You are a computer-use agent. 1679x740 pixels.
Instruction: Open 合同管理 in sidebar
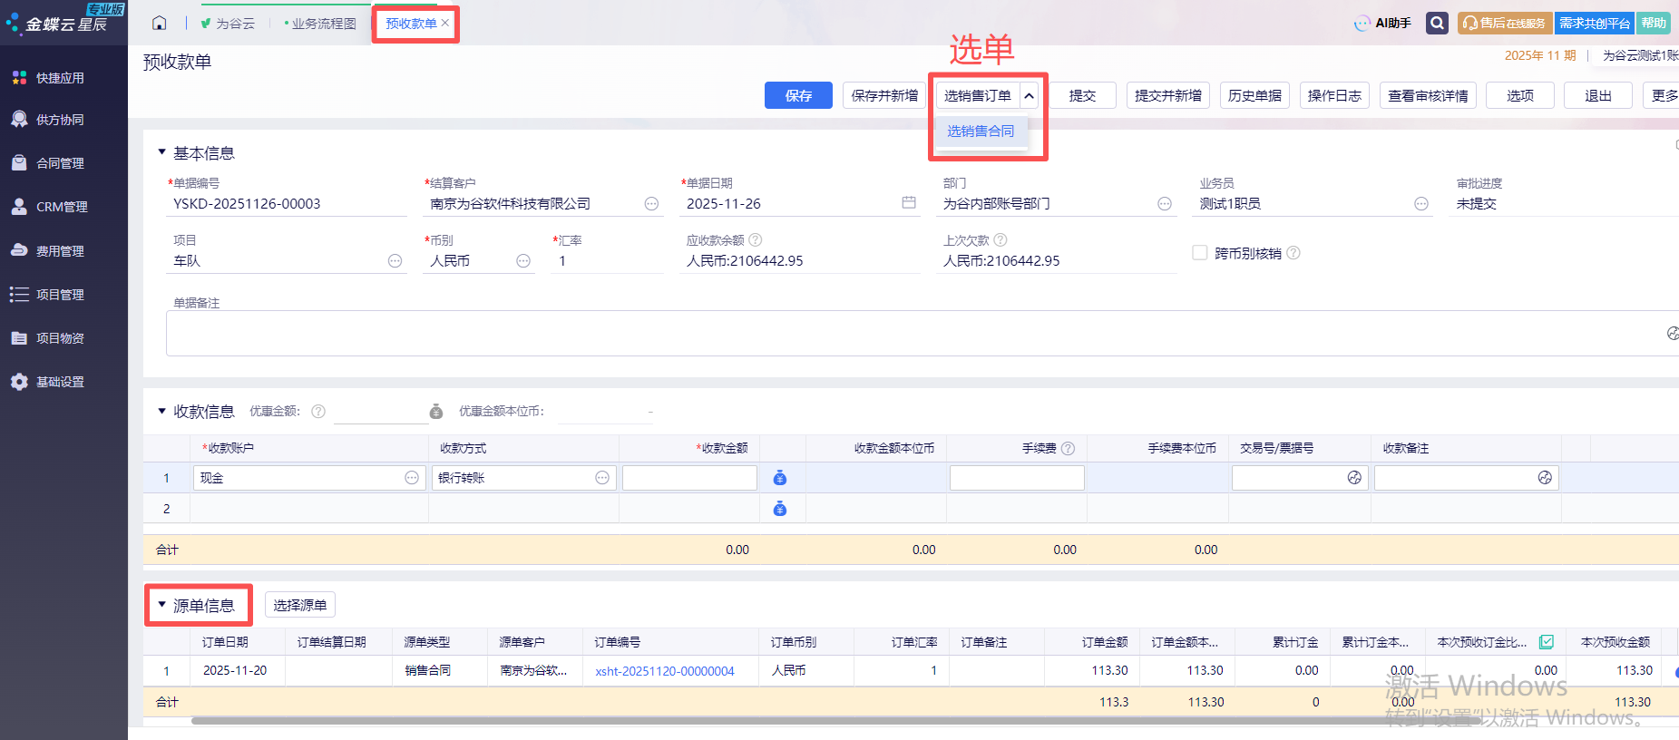(x=60, y=163)
